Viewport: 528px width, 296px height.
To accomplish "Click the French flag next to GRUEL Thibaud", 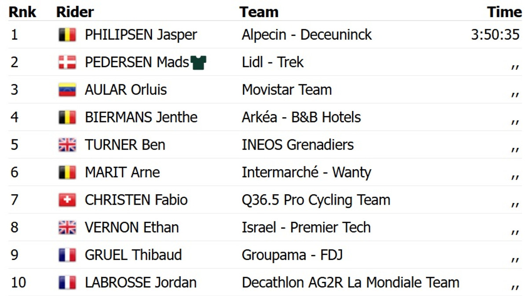I will coord(67,255).
